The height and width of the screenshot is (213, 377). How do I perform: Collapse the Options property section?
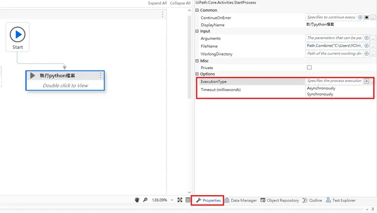(197, 74)
